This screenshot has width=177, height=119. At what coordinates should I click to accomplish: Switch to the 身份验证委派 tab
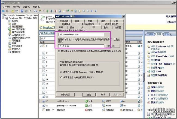click(88, 24)
